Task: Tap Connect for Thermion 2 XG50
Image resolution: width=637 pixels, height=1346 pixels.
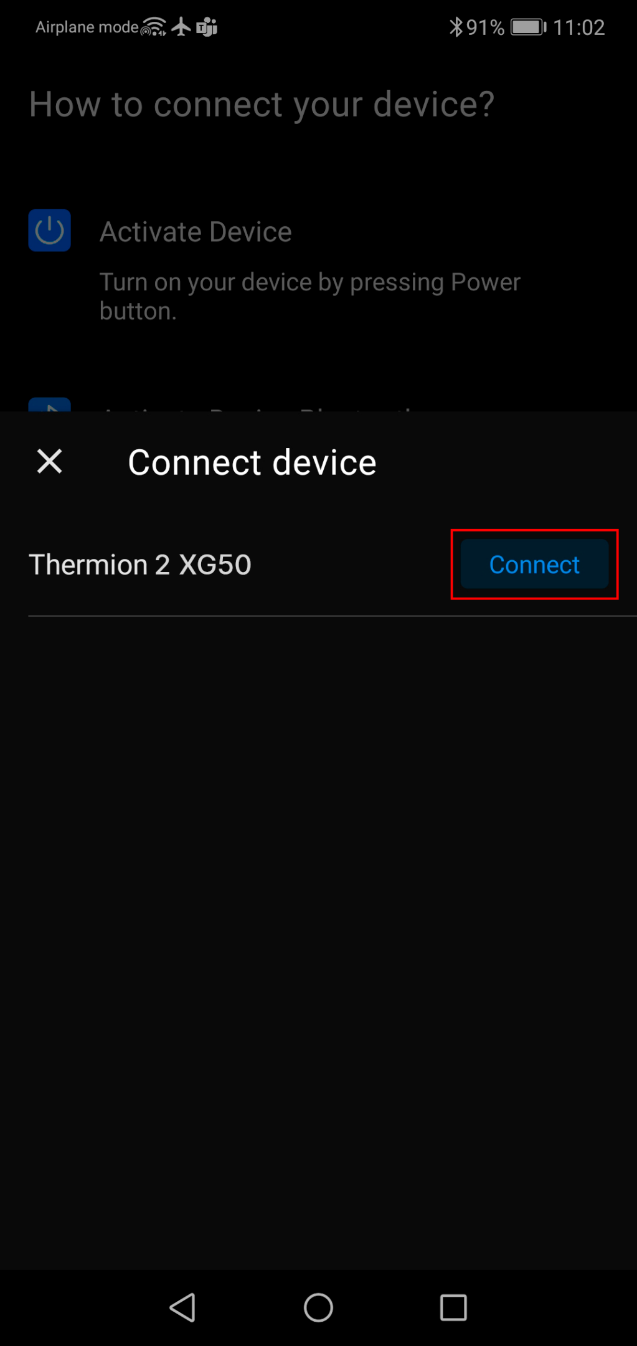Action: (534, 565)
